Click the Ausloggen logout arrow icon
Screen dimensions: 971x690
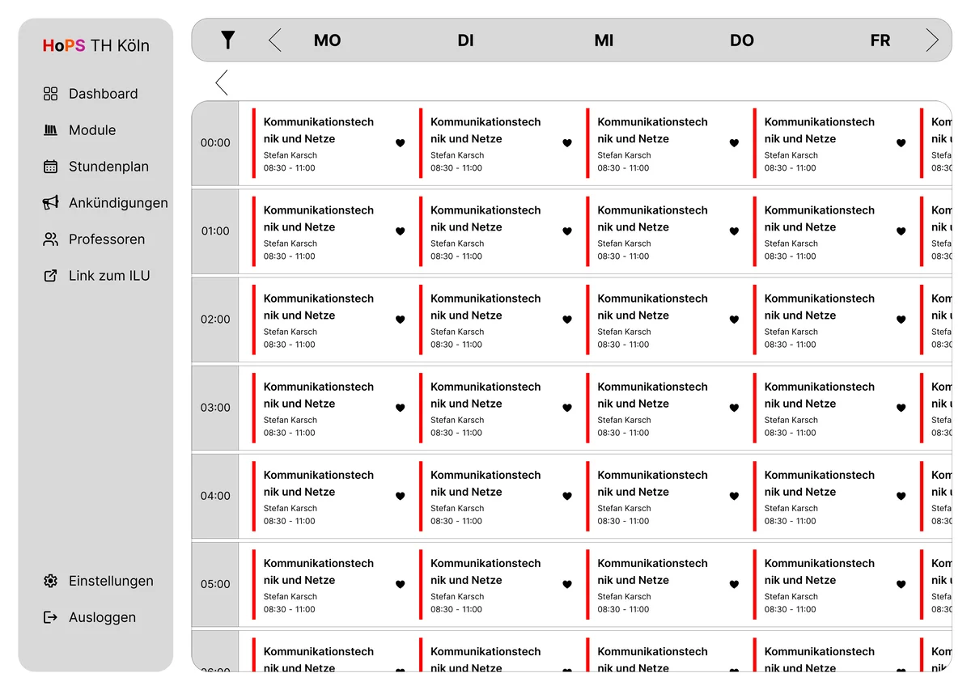point(50,617)
